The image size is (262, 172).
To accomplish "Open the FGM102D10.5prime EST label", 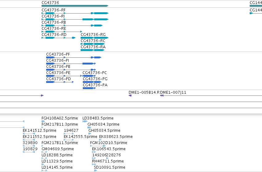I will pyautogui.click(x=109, y=143).
